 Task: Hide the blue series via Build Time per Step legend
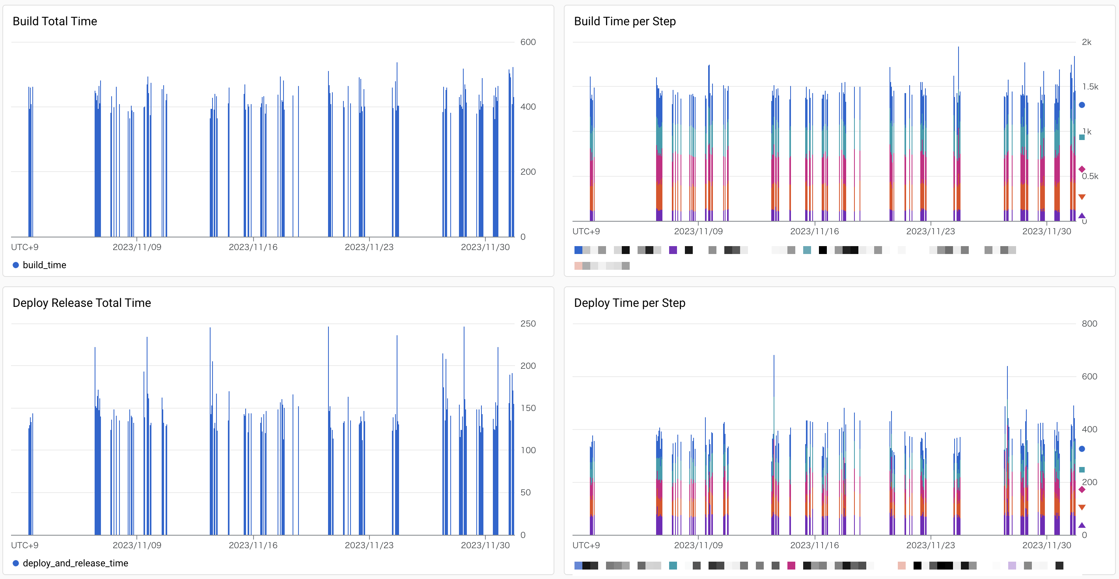point(578,250)
